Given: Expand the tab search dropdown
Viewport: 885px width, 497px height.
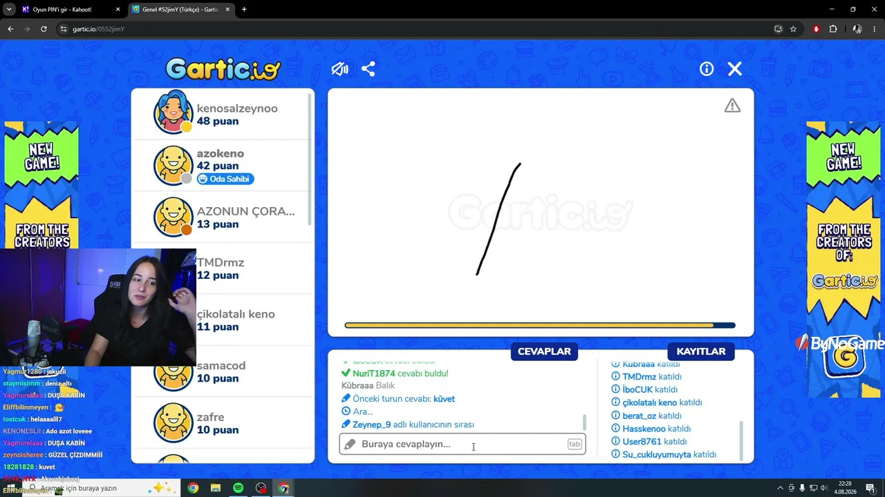Looking at the screenshot, I should pos(9,10).
